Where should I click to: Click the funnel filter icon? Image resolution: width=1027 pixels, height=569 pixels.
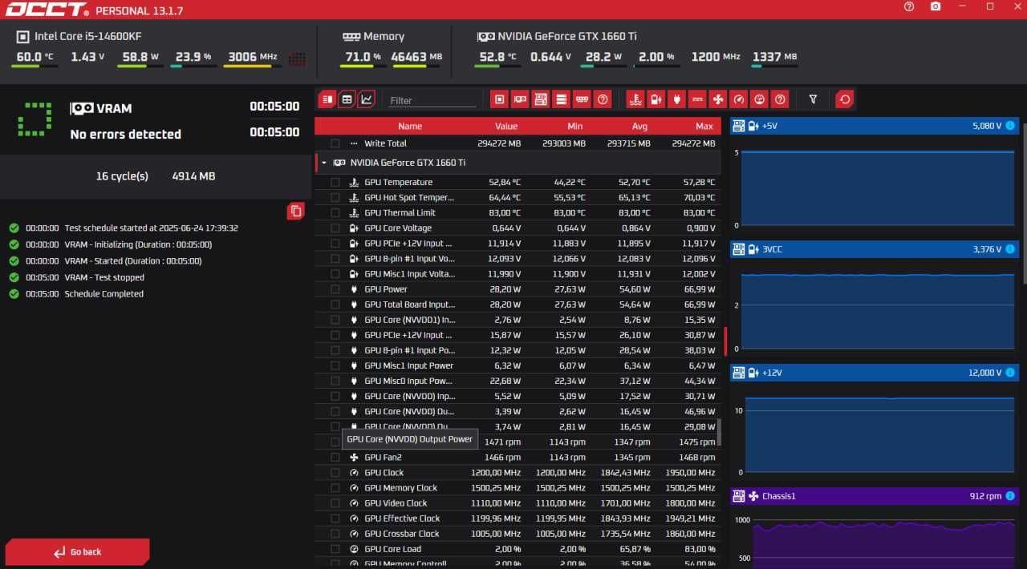813,99
